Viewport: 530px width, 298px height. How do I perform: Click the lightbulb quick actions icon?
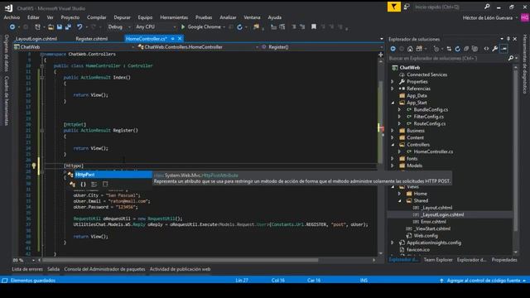34,166
